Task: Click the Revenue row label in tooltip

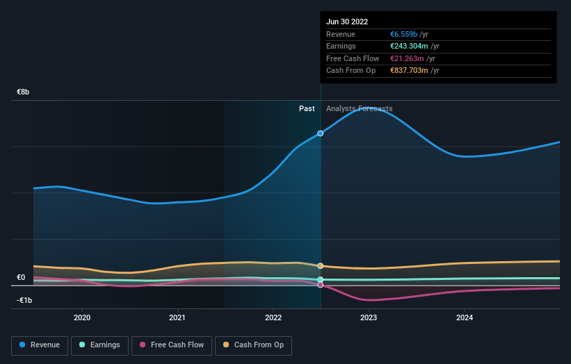Action: pyautogui.click(x=341, y=34)
